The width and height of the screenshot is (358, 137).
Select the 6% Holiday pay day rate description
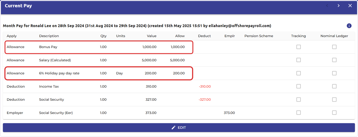(x=59, y=73)
